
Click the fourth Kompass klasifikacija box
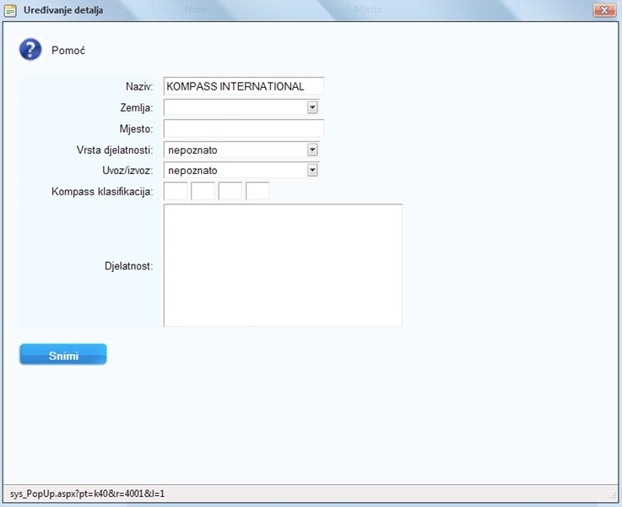(257, 191)
